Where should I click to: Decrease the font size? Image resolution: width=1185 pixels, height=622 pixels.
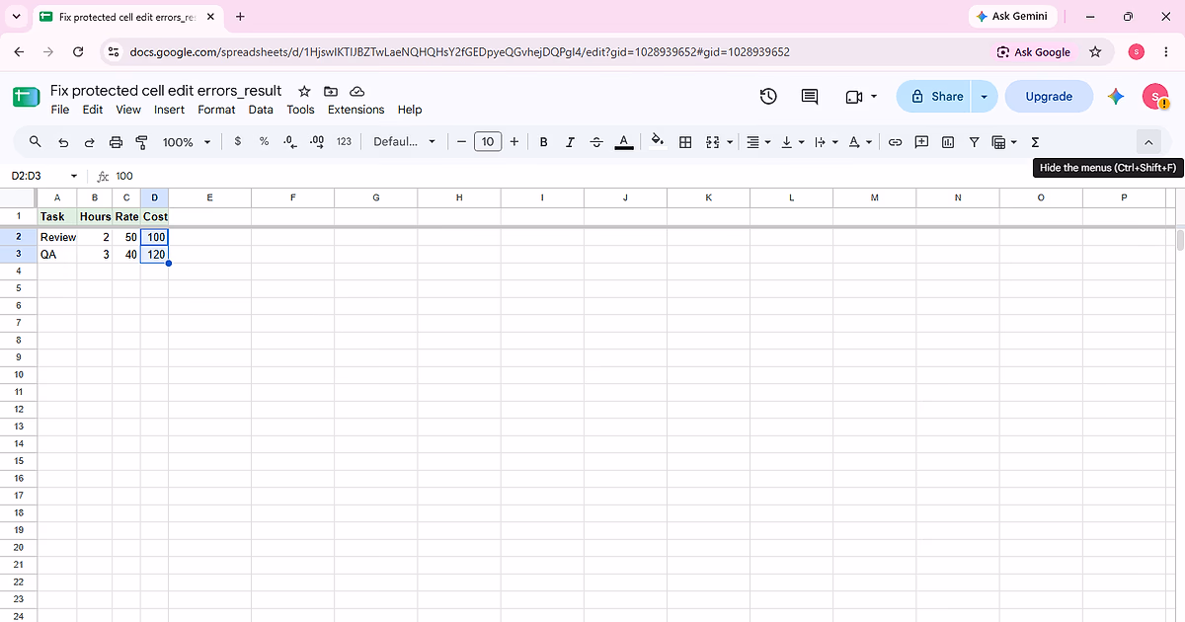[x=461, y=142]
